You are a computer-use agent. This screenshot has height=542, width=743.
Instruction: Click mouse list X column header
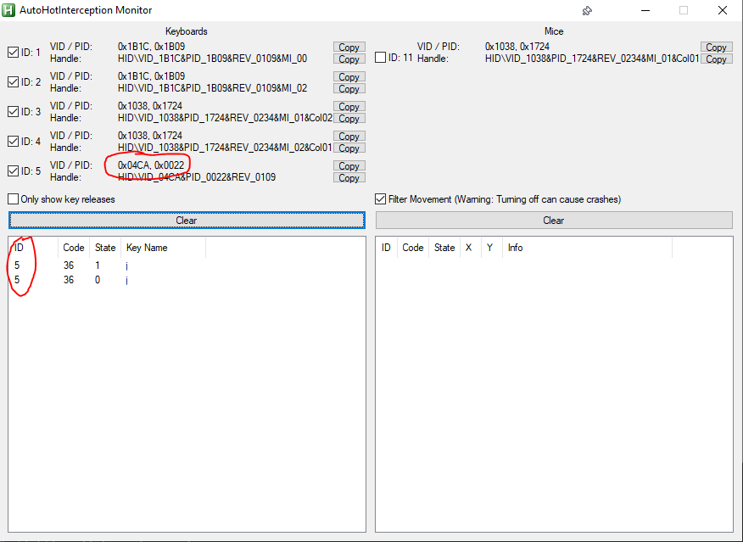pos(469,248)
